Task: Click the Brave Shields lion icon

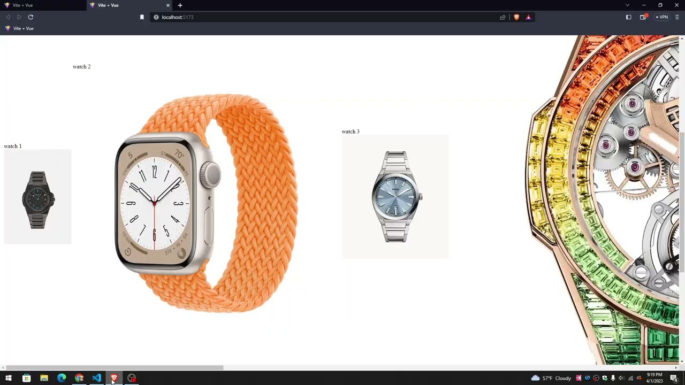Action: [516, 17]
